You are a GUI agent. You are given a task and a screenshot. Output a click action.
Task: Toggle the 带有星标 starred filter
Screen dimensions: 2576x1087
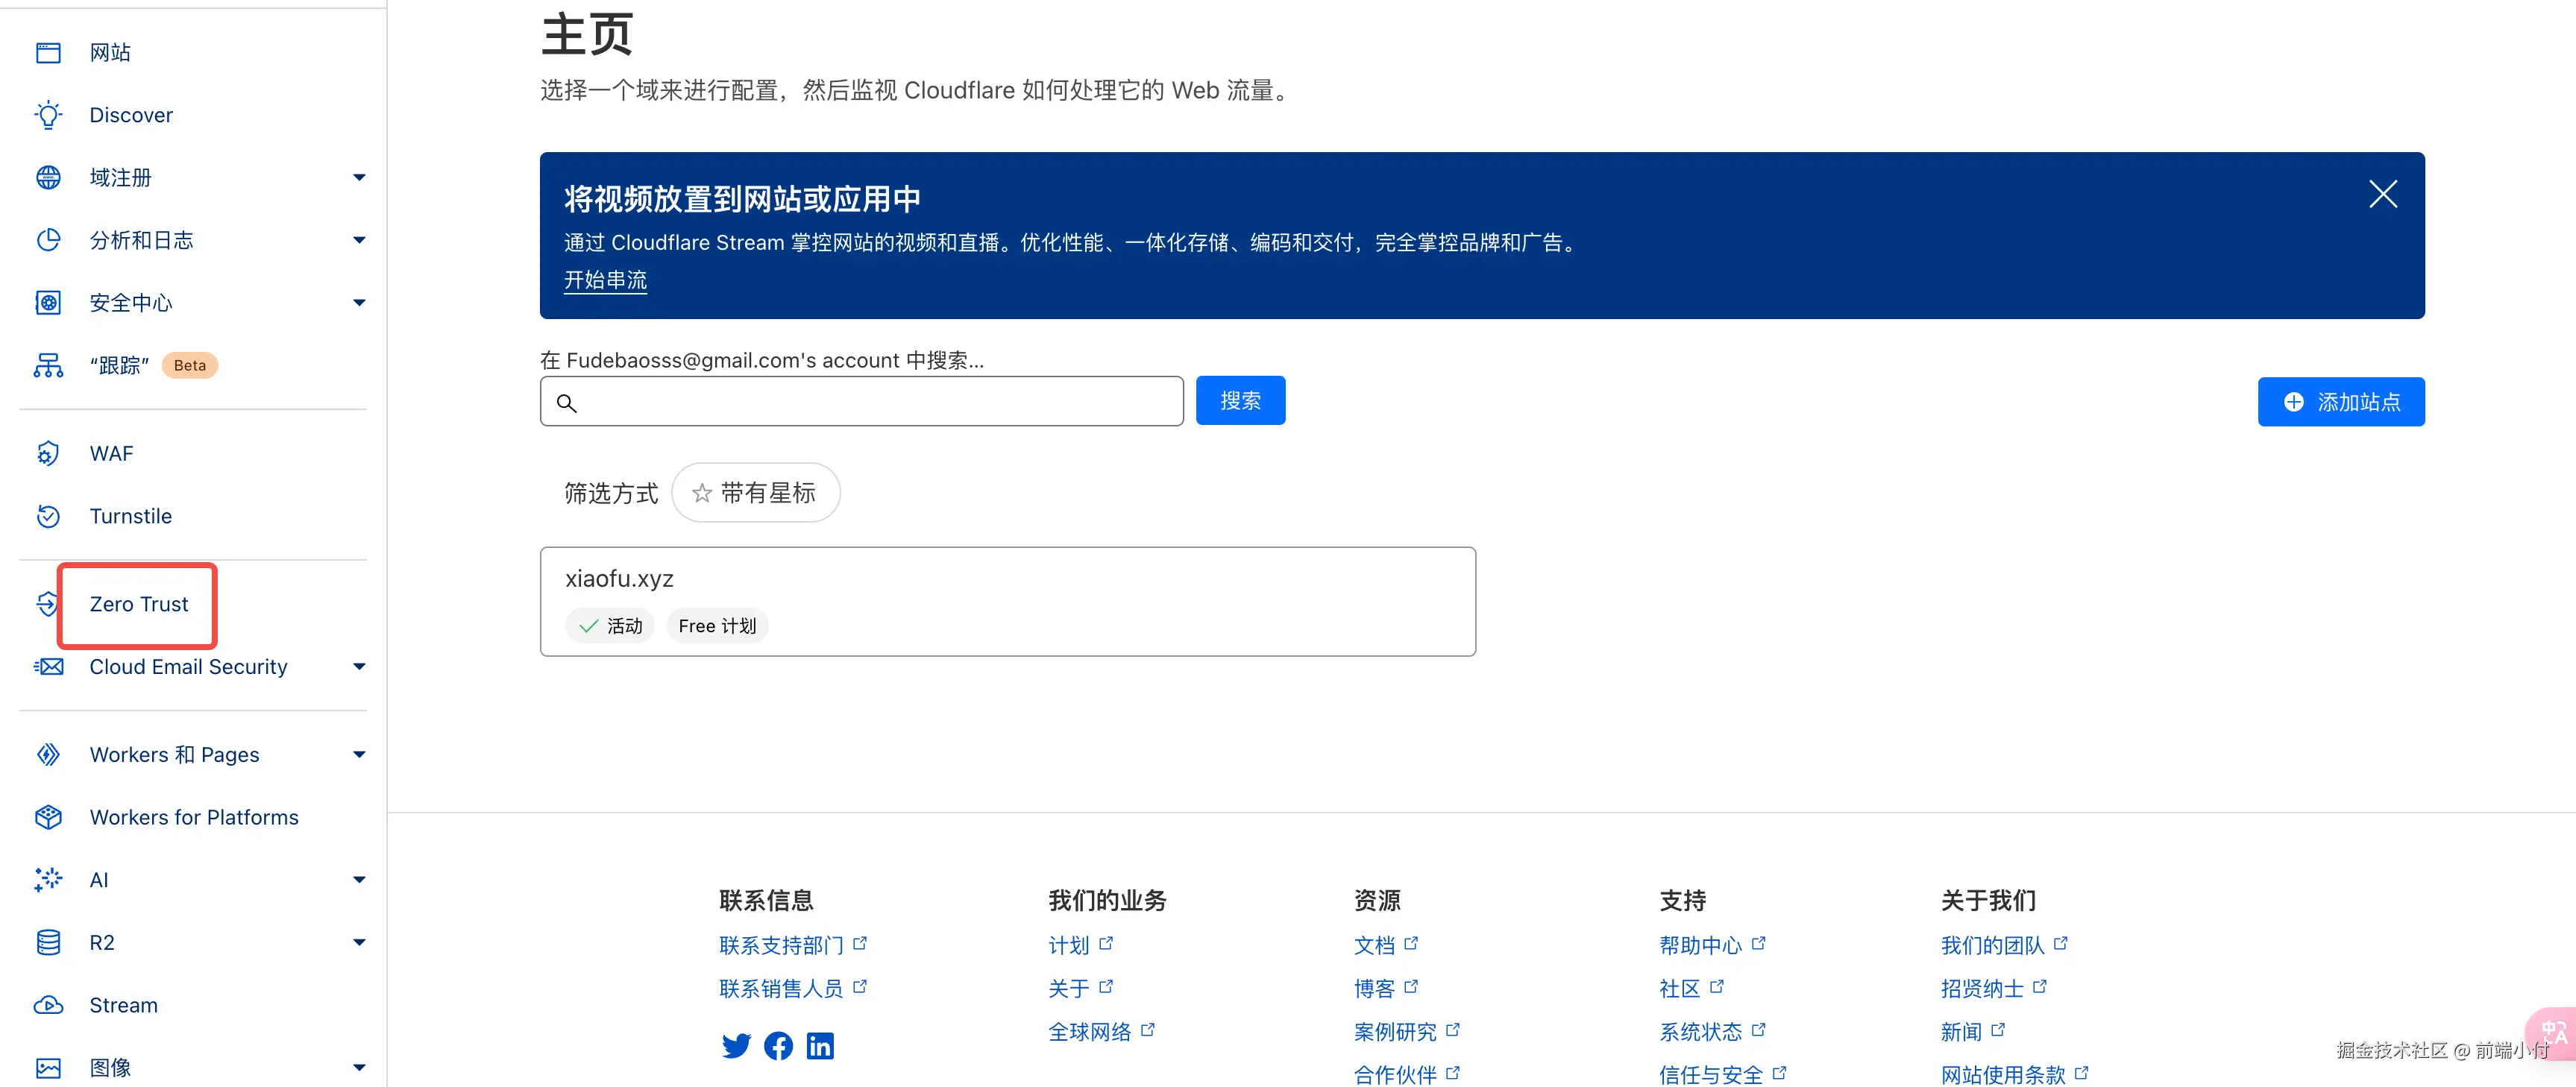tap(755, 493)
